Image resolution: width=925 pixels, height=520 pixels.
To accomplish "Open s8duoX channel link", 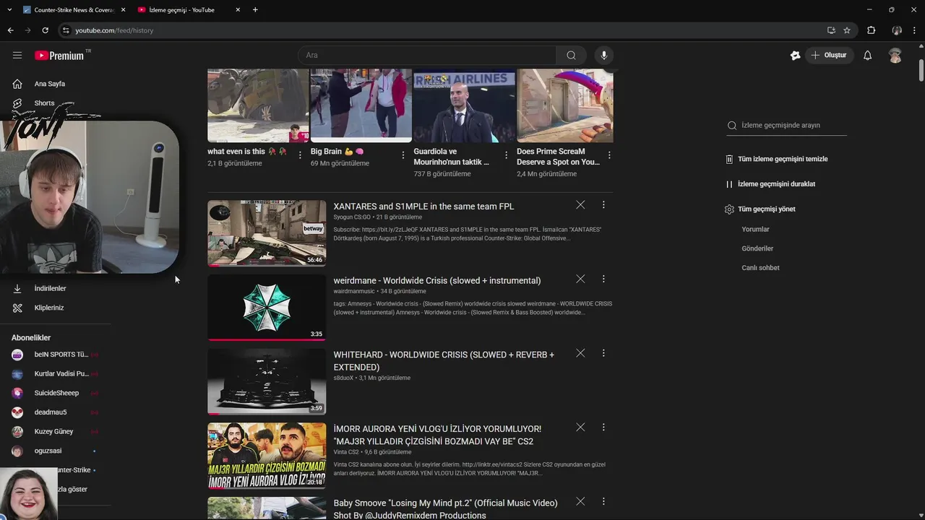I will point(343,378).
